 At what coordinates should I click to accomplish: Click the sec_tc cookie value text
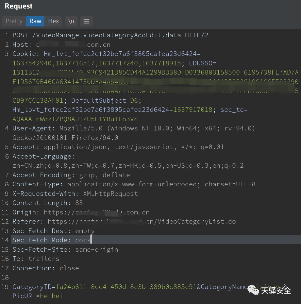[x=75, y=119]
